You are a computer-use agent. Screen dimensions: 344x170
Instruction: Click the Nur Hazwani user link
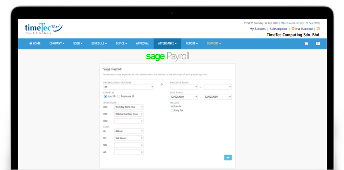pos(304,29)
